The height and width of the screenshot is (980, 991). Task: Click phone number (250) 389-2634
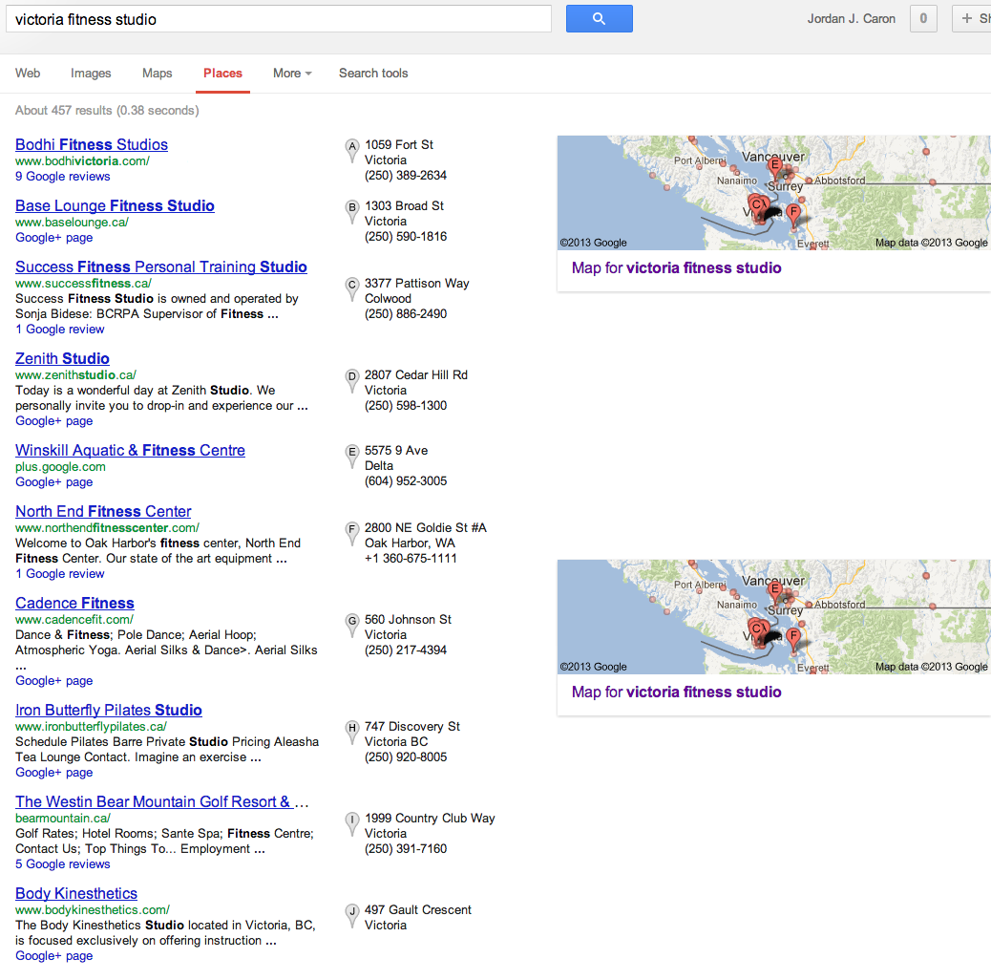(x=406, y=175)
